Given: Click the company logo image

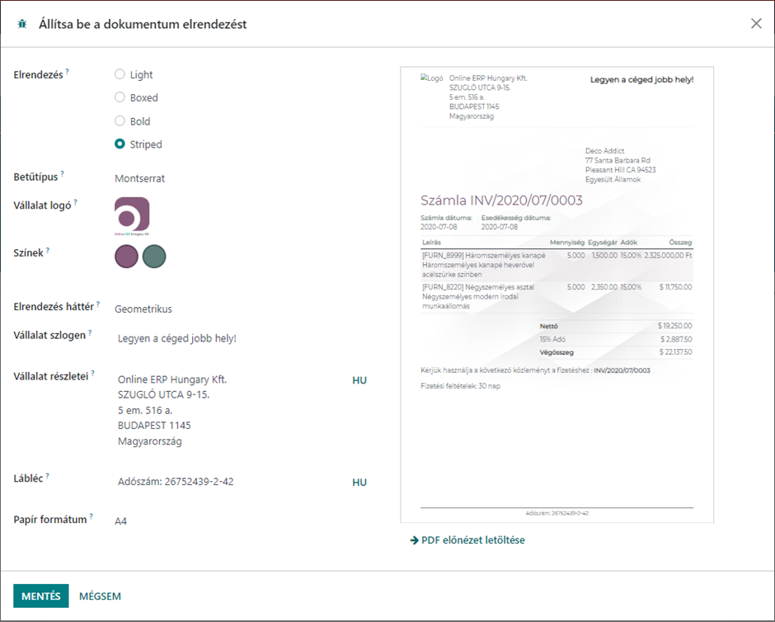Looking at the screenshot, I should coord(132,217).
